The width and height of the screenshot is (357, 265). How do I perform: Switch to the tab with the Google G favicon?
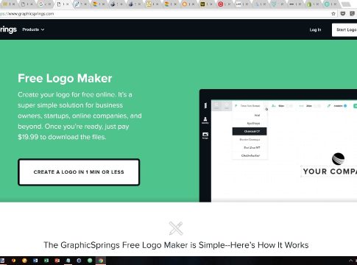click(x=45, y=4)
